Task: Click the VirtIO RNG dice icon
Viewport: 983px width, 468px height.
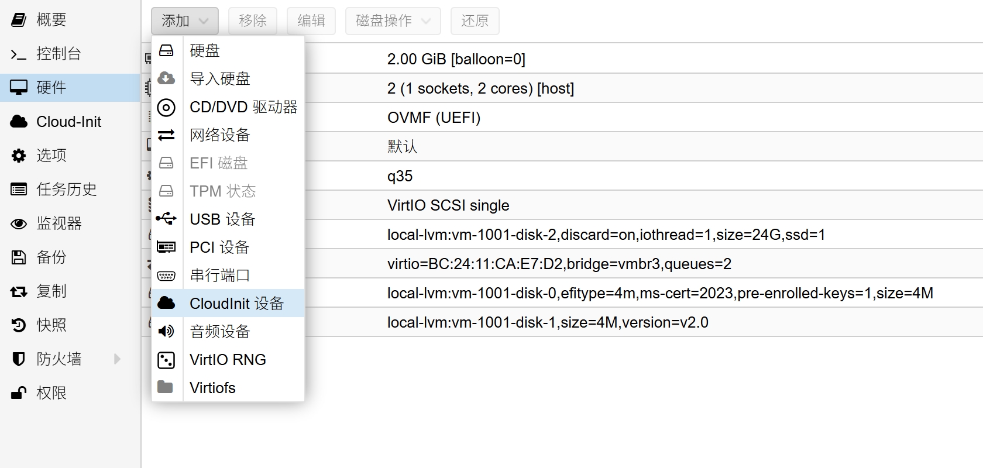Action: click(166, 360)
